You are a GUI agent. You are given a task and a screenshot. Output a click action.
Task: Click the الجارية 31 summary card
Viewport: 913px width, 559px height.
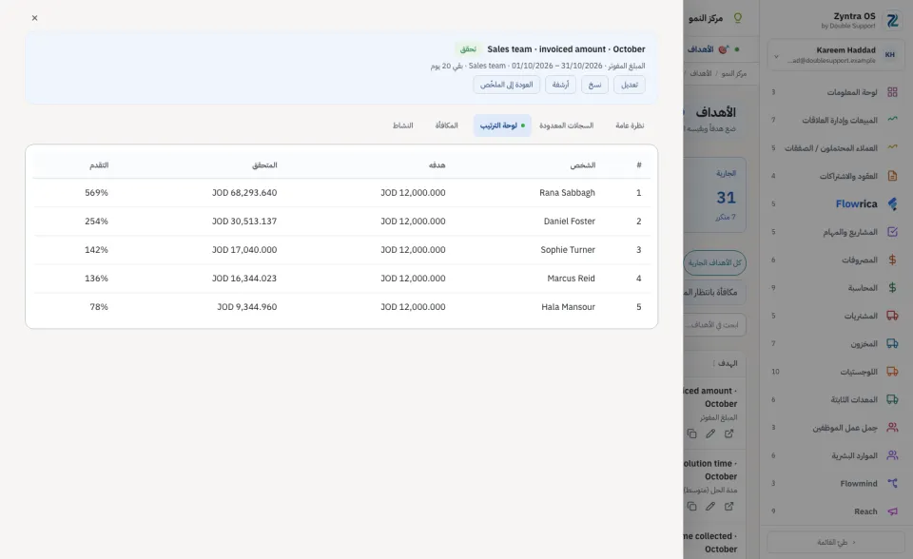click(715, 195)
